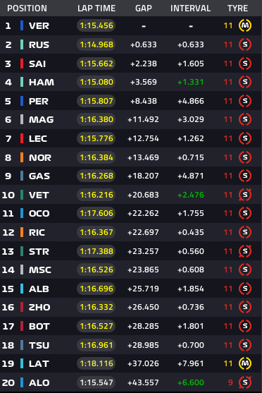Click lap time 1:18.116 for LAT

(x=96, y=363)
